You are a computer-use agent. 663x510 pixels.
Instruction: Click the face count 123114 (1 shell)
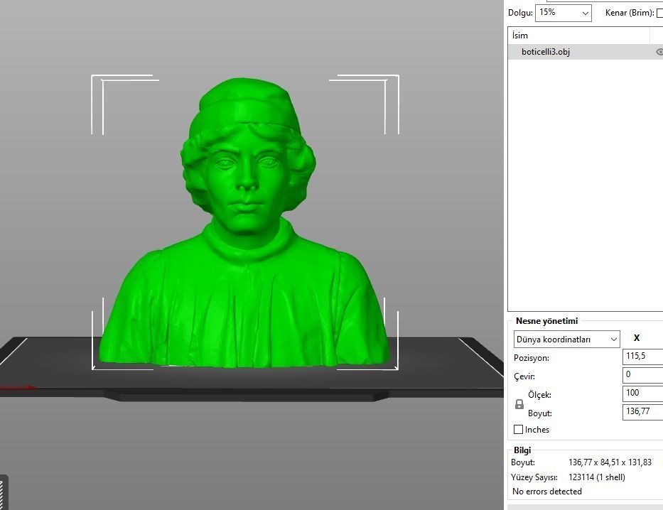(x=597, y=477)
